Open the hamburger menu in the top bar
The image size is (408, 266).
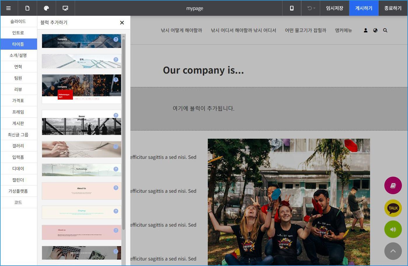[x=8, y=8]
